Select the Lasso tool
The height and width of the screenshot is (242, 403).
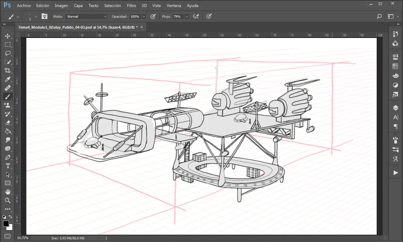(x=8, y=53)
